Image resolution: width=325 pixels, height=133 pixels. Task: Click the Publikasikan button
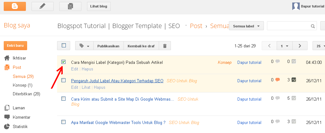[108, 46]
